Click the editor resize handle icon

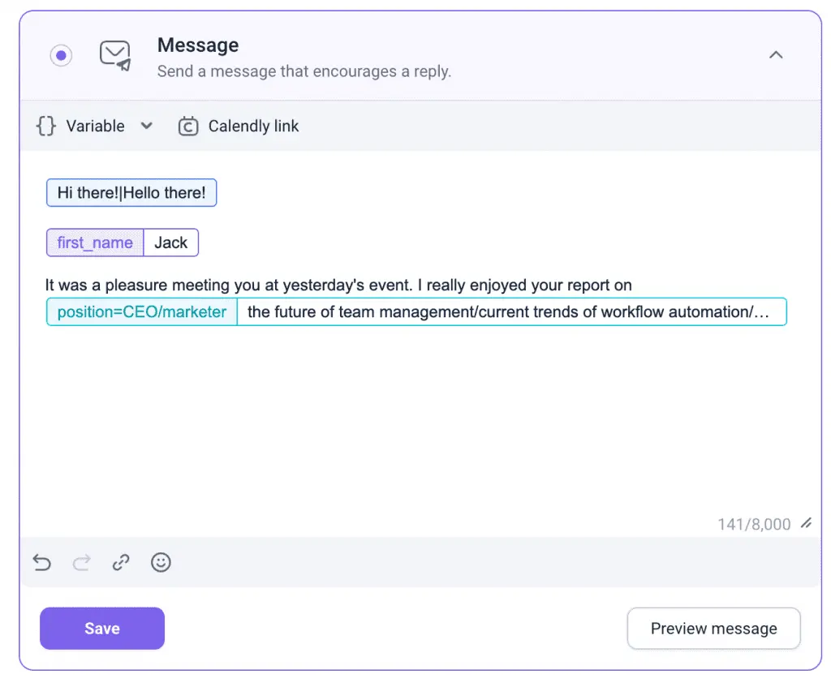coord(806,523)
